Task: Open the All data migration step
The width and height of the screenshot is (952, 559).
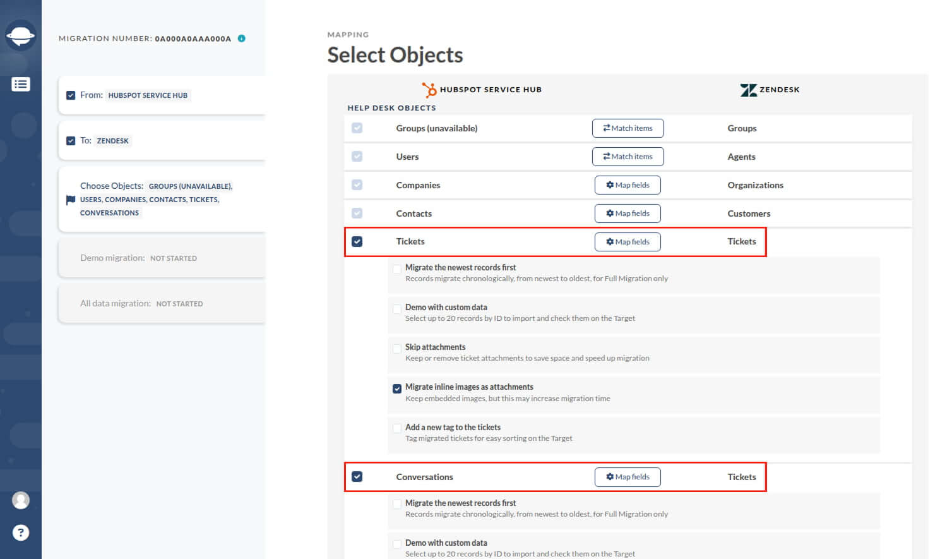Action: pos(162,303)
